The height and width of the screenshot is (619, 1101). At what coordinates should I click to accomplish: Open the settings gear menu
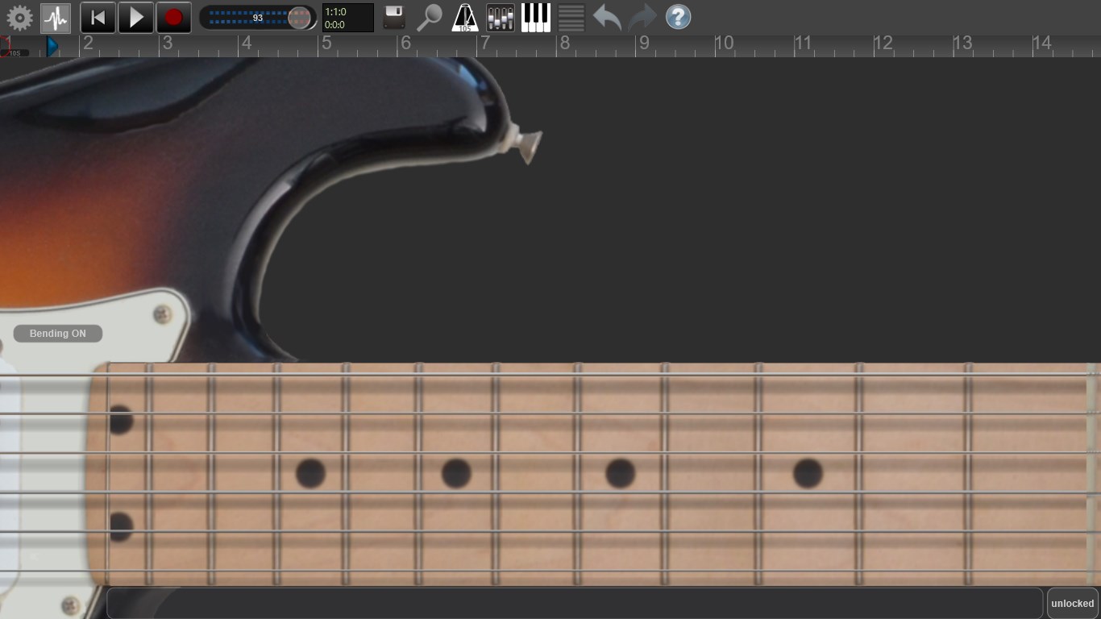19,17
